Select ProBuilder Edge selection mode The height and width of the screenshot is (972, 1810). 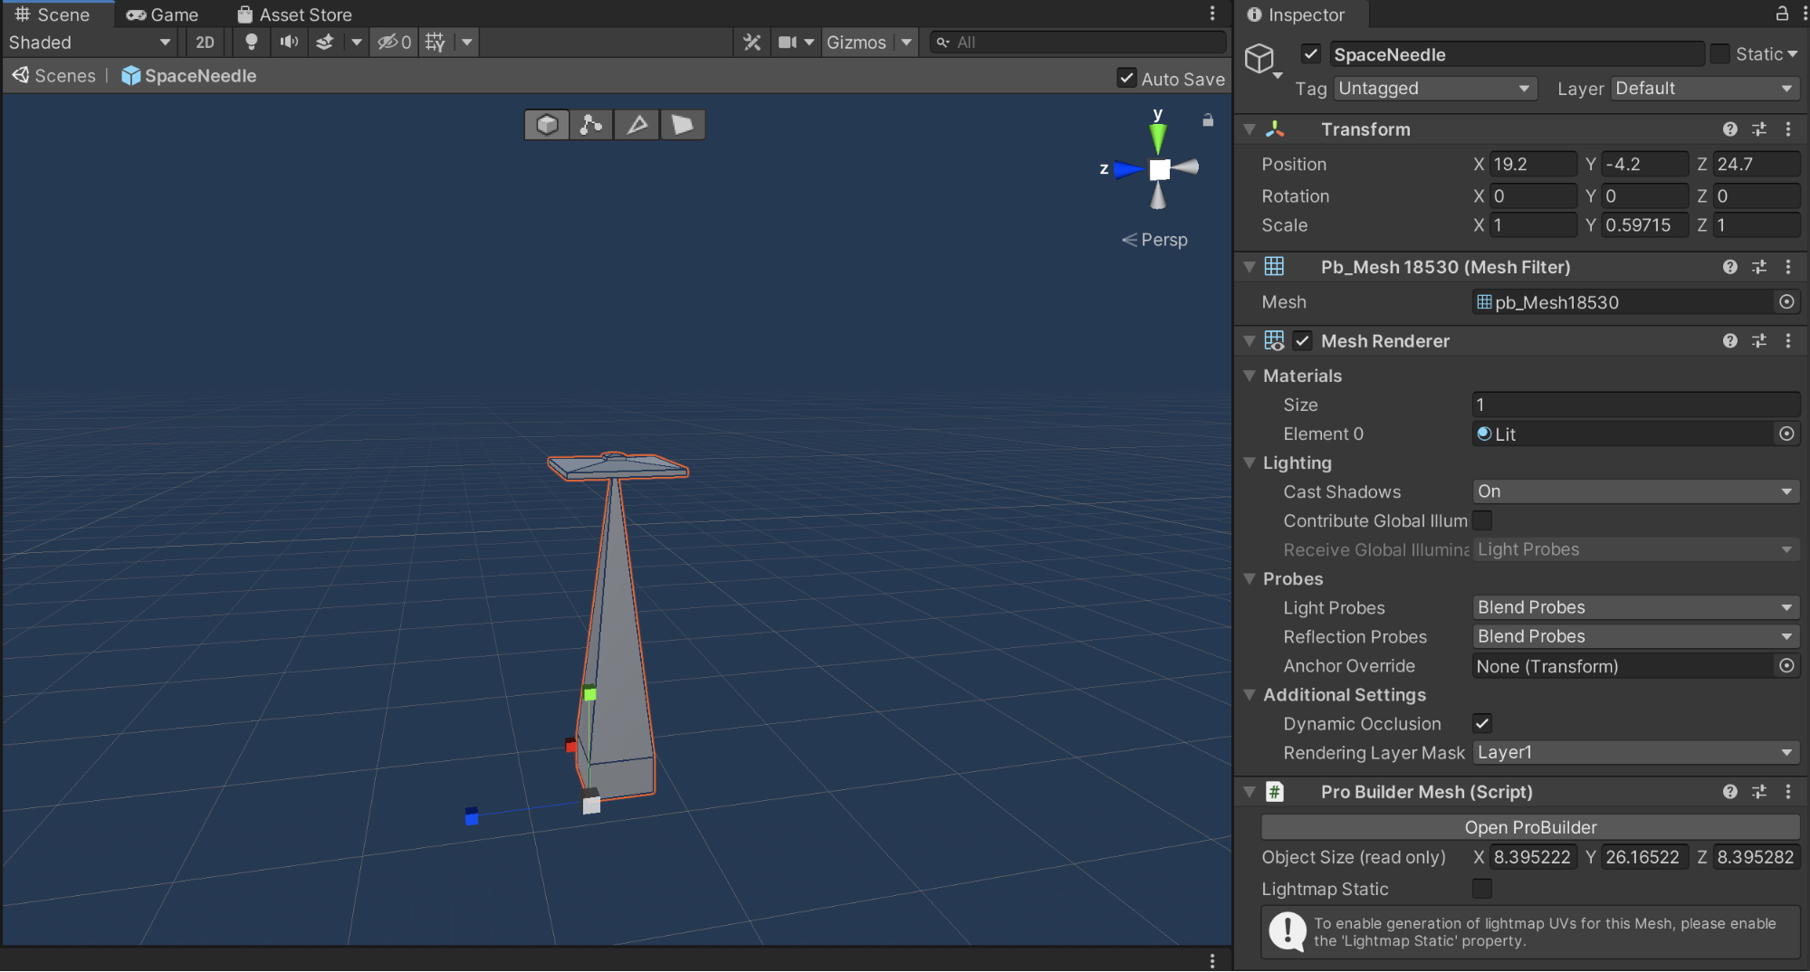637,125
